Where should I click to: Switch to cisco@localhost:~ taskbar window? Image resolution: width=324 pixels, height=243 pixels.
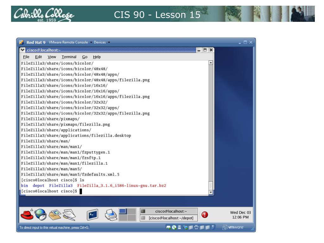[169, 211]
